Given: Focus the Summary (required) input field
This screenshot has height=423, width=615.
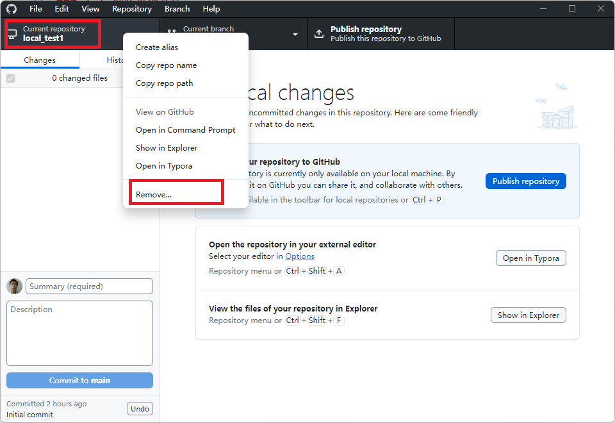Looking at the screenshot, I should pyautogui.click(x=89, y=286).
